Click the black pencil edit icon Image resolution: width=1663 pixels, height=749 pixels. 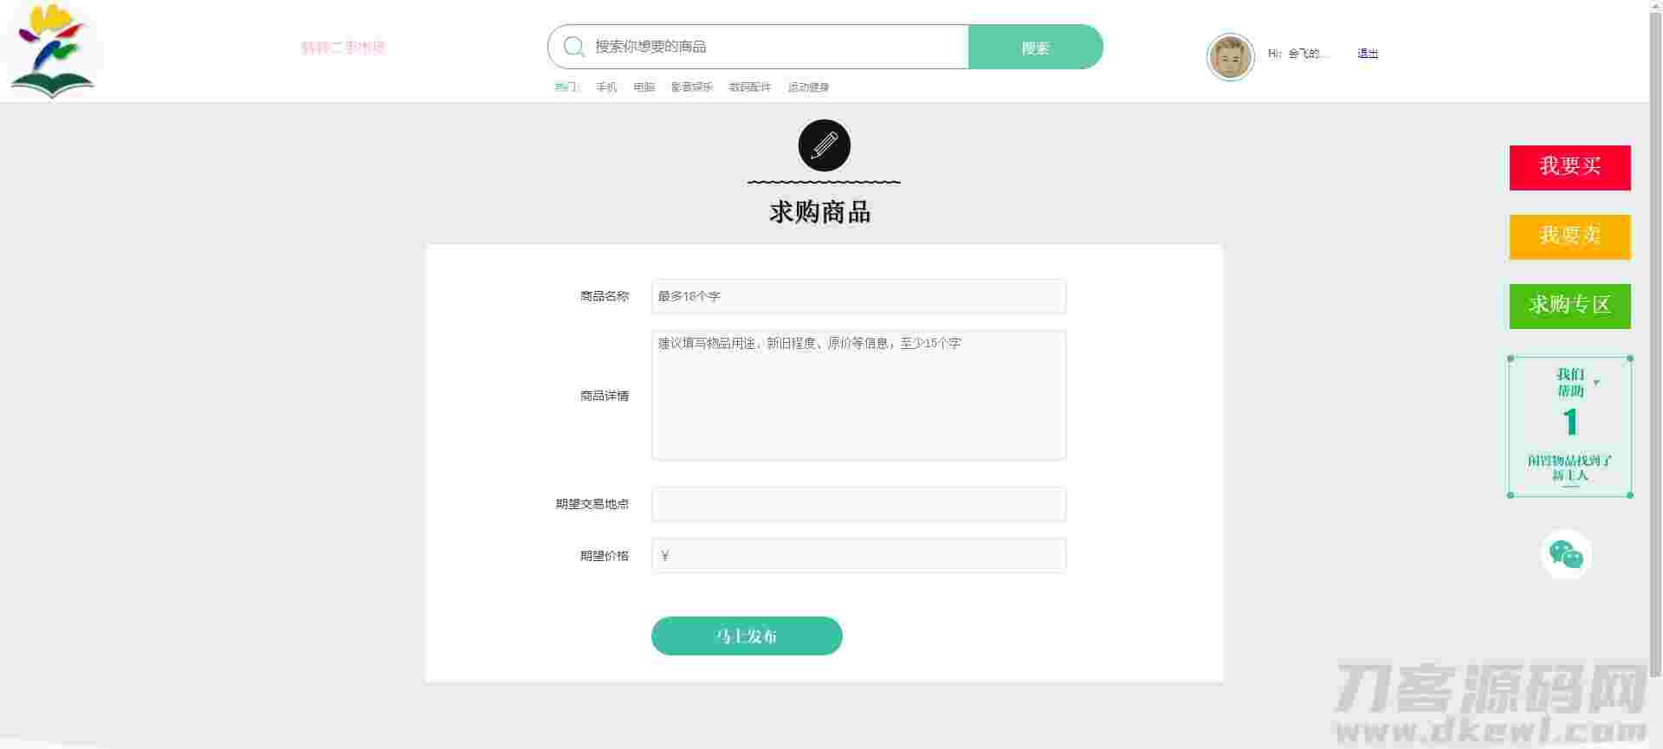point(824,145)
